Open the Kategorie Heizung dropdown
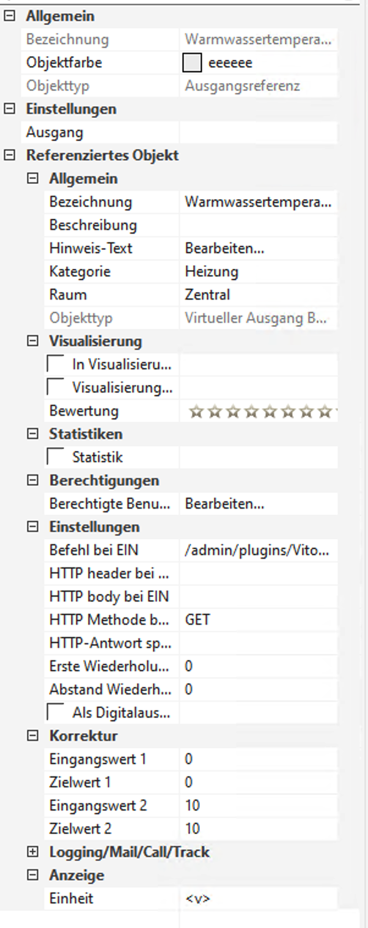Viewport: 368px width, 928px height. click(x=257, y=271)
